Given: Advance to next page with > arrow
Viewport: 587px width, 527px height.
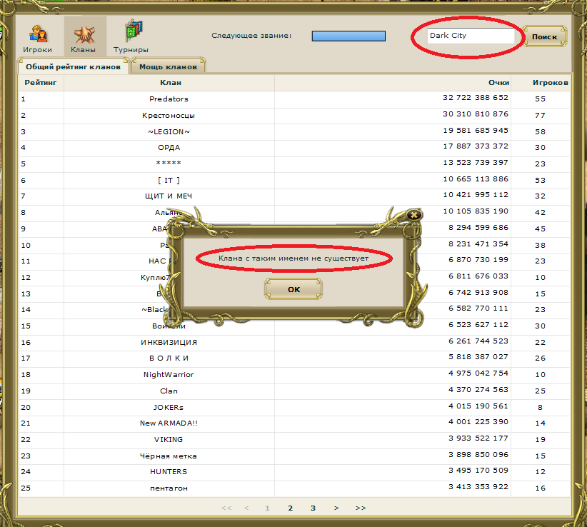Looking at the screenshot, I should pyautogui.click(x=336, y=508).
